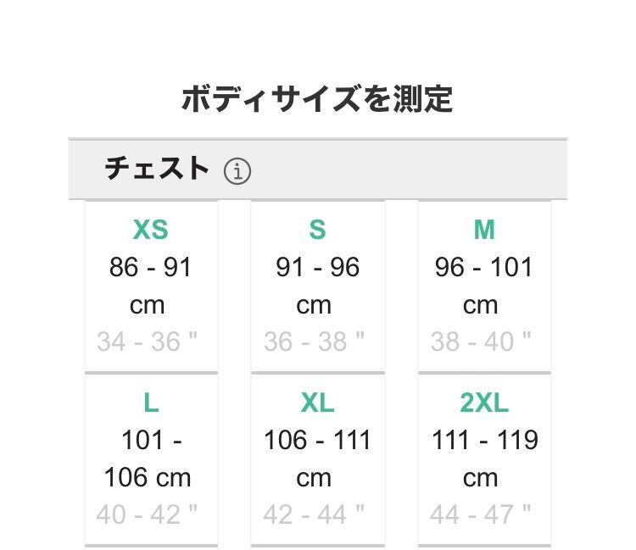Click the 91 - 96 cm measurement
The height and width of the screenshot is (550, 636).
click(x=317, y=286)
